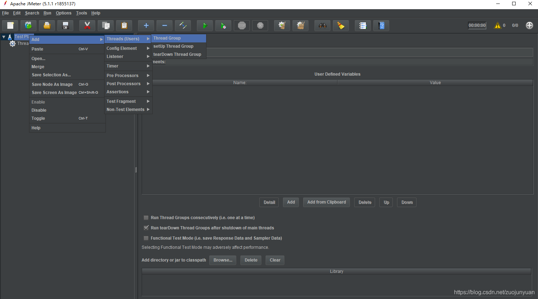Choose setUp Thread Group option

(x=179, y=46)
